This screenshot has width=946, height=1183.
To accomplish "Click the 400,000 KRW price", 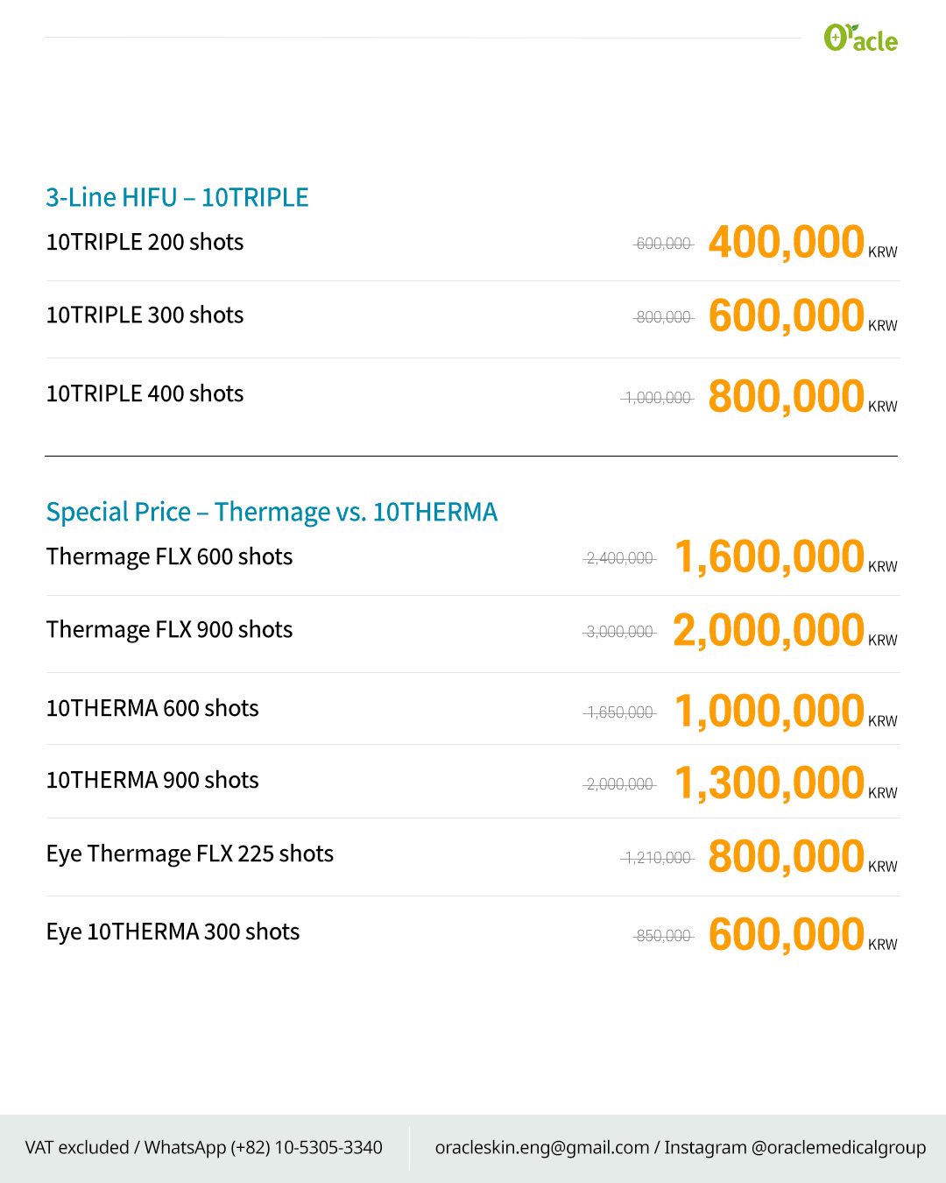I will click(802, 243).
